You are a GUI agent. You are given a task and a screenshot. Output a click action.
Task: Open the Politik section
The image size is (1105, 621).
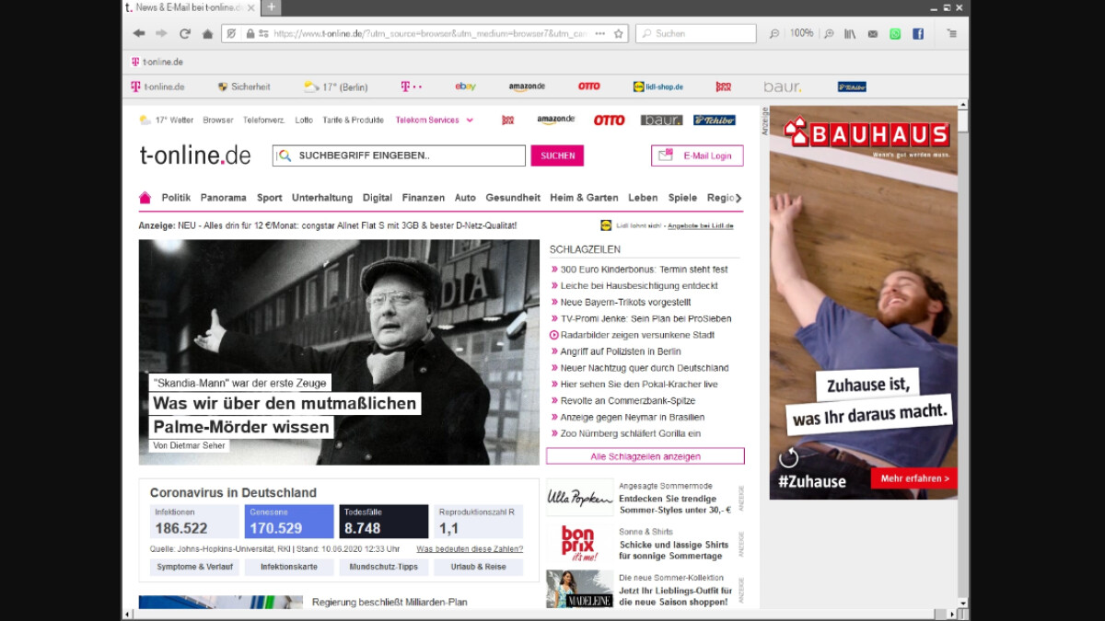pyautogui.click(x=176, y=197)
